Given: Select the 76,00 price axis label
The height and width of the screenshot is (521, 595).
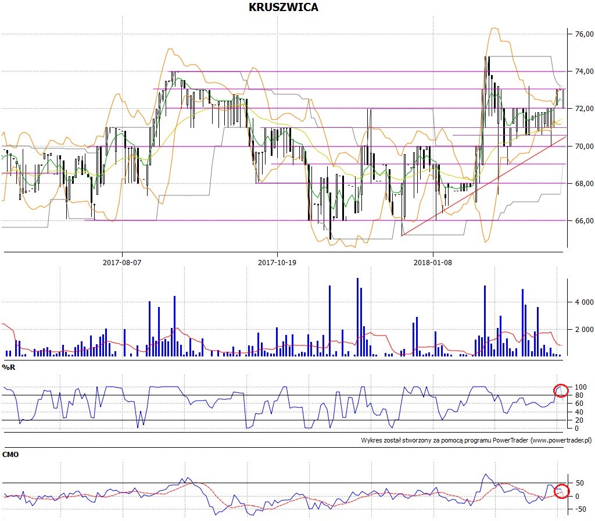Looking at the screenshot, I should pyautogui.click(x=584, y=34).
